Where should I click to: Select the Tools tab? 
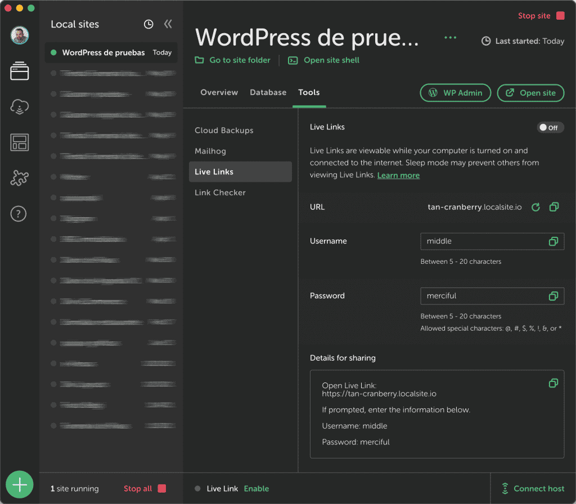309,93
